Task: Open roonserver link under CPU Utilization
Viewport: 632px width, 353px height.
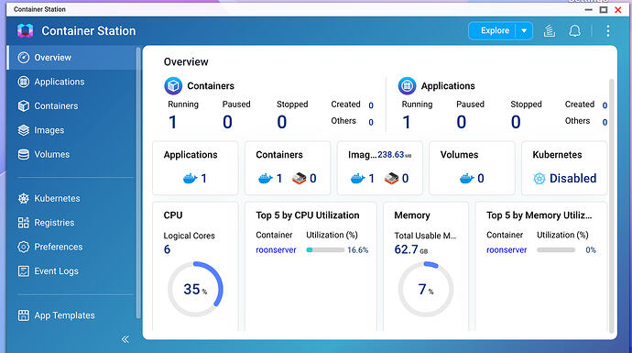Action: [276, 250]
